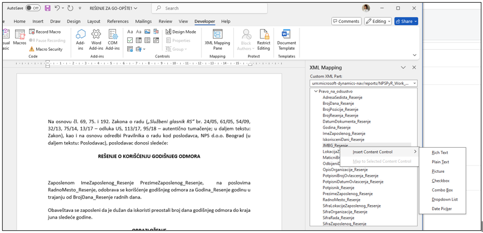The height and width of the screenshot is (233, 483).
Task: Click the Save icon in title bar
Action: 47,8
